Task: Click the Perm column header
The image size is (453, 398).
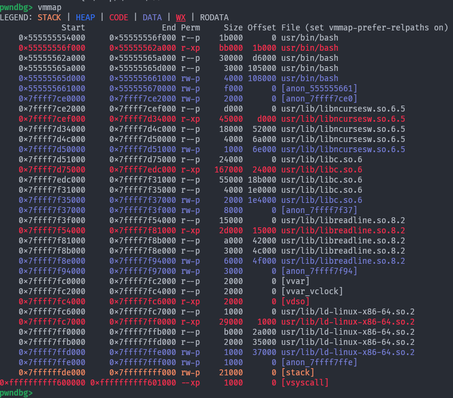Action: (190, 27)
